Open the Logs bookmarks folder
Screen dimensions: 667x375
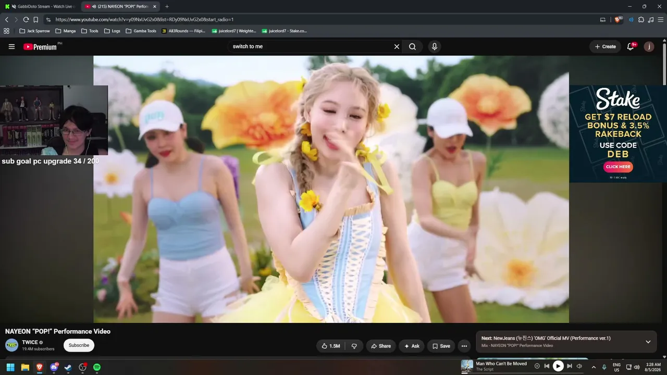112,31
